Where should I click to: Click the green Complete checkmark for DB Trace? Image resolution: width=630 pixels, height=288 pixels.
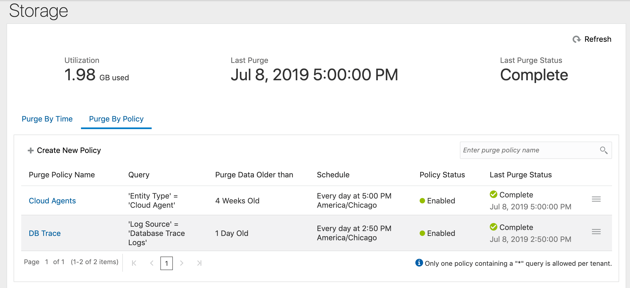pyautogui.click(x=494, y=227)
